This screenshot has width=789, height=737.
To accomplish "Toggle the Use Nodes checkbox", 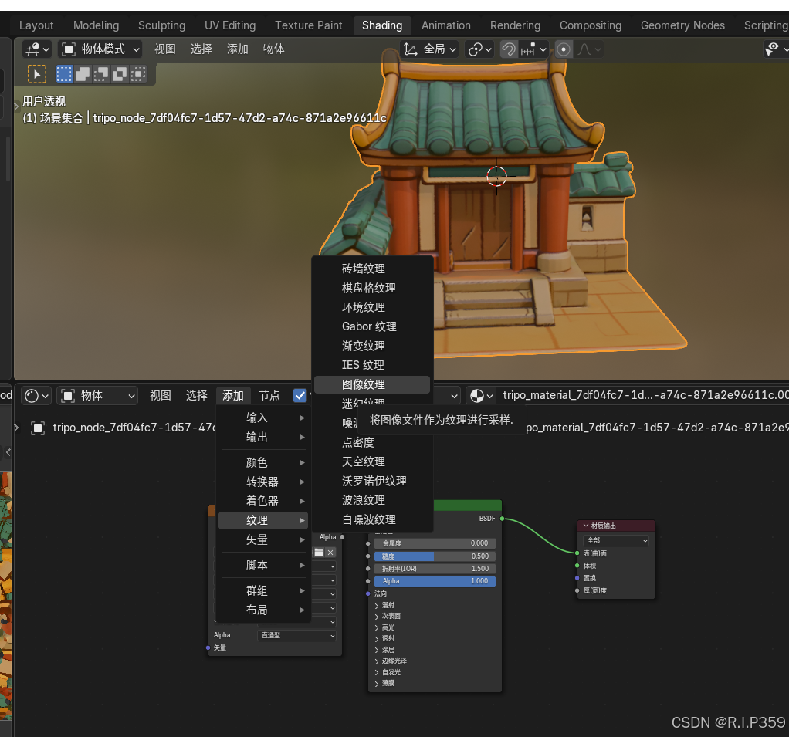I will pos(300,396).
